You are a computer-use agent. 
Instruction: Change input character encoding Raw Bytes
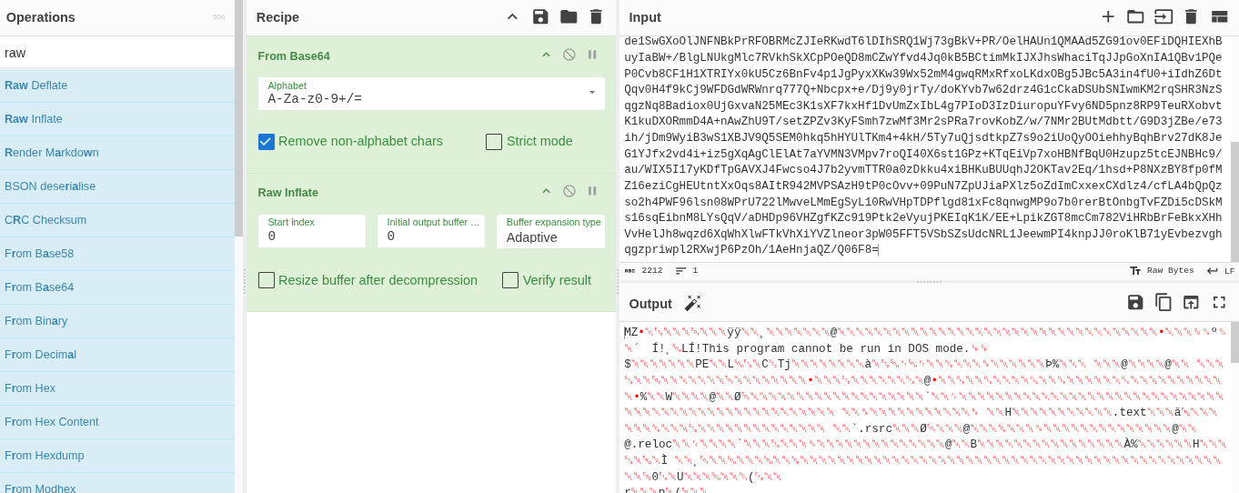(1162, 271)
